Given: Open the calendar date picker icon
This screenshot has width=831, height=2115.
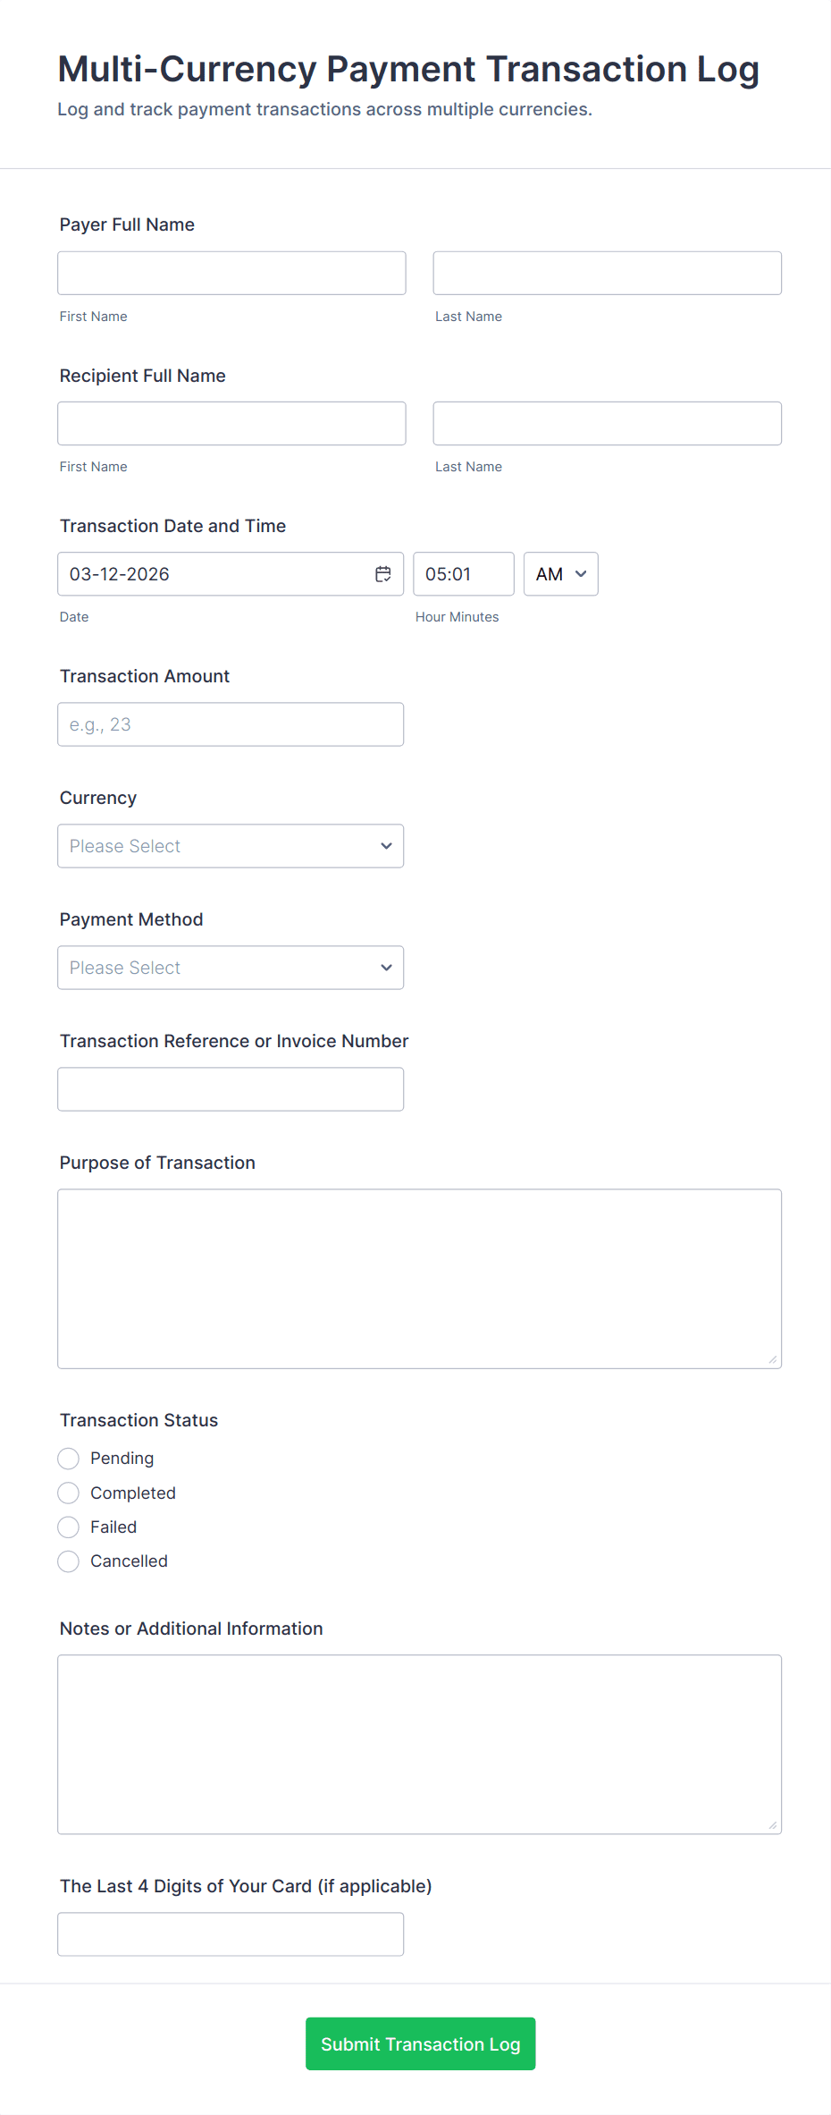Looking at the screenshot, I should 382,574.
